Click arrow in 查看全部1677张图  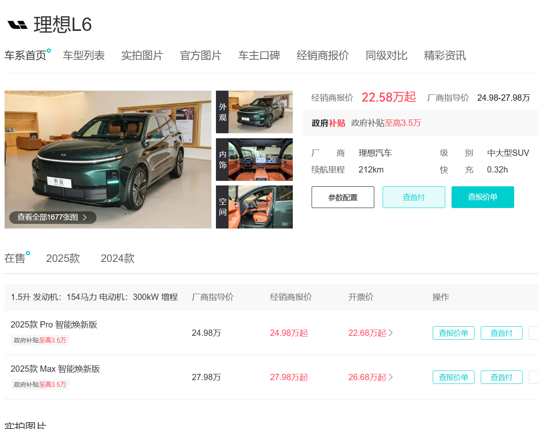85,217
